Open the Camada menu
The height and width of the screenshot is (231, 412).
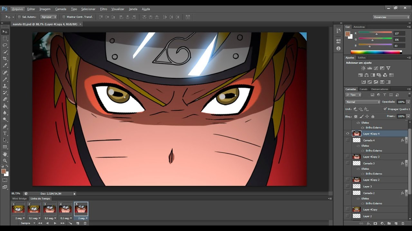point(61,9)
